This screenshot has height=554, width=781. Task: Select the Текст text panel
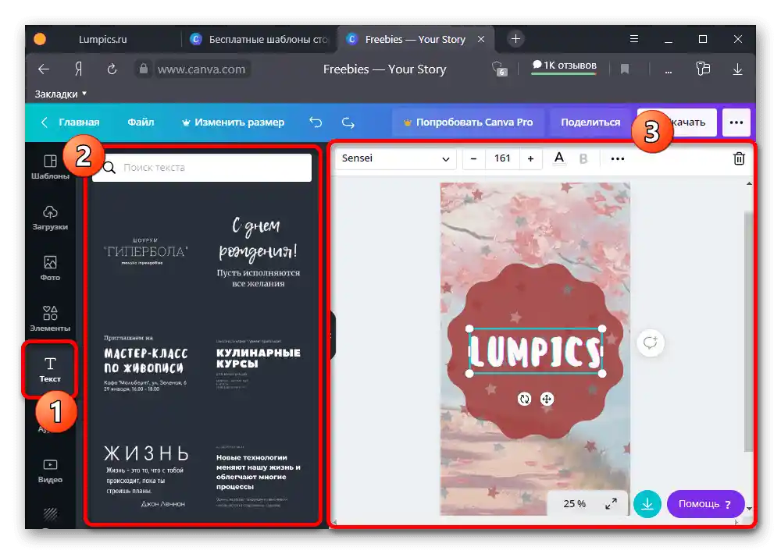point(50,369)
